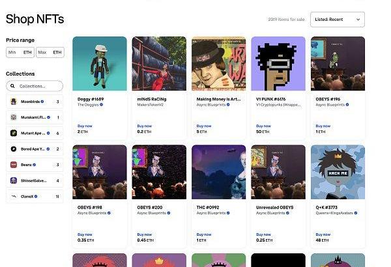The image size is (391, 267).
Task: Click the Bored Ape Yacht Club icon
Action: 14,149
